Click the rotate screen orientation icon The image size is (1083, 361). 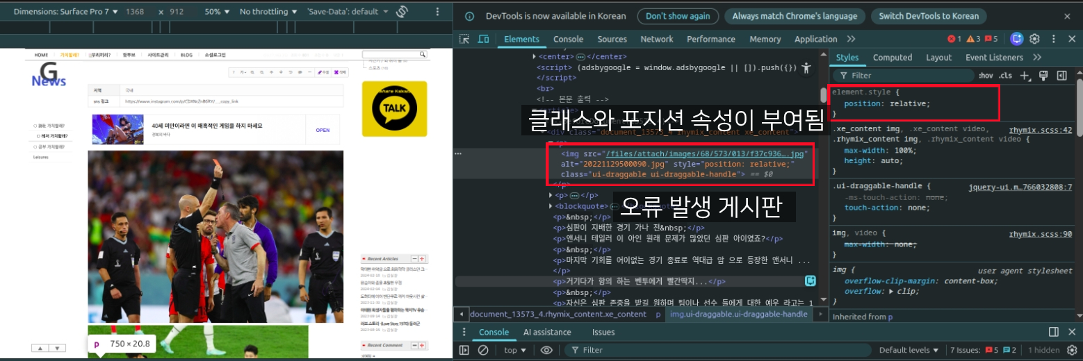402,12
